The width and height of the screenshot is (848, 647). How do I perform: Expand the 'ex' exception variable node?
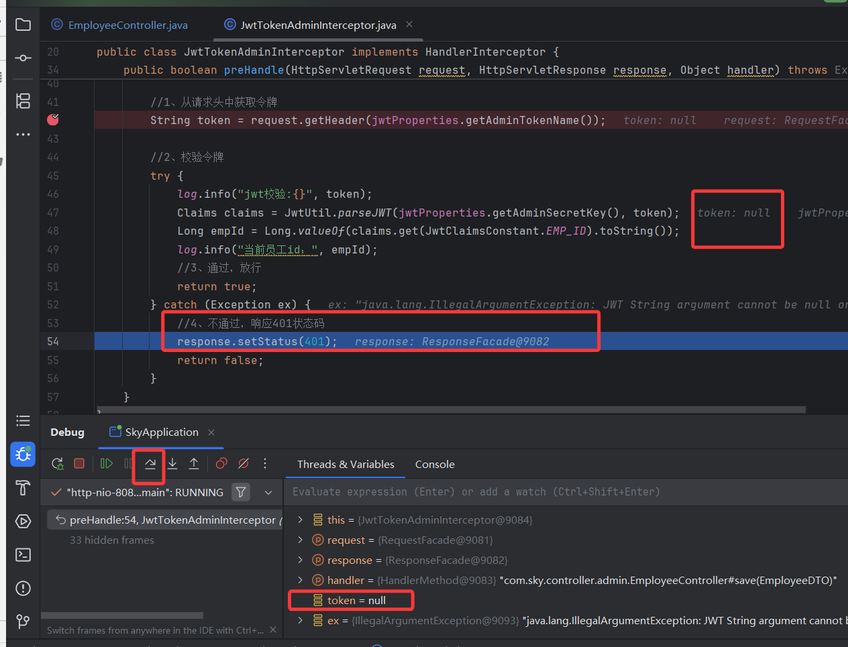(x=300, y=620)
